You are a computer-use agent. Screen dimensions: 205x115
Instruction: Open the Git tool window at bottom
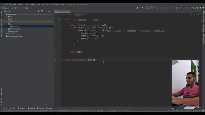(x=6, y=108)
